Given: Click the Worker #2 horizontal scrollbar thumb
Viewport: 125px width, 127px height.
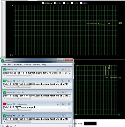Looking at the screenshot, I should coord(18,98).
